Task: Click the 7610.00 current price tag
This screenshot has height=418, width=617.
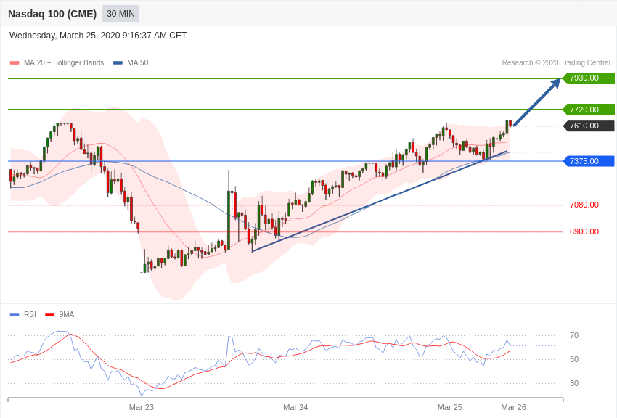Action: 589,126
